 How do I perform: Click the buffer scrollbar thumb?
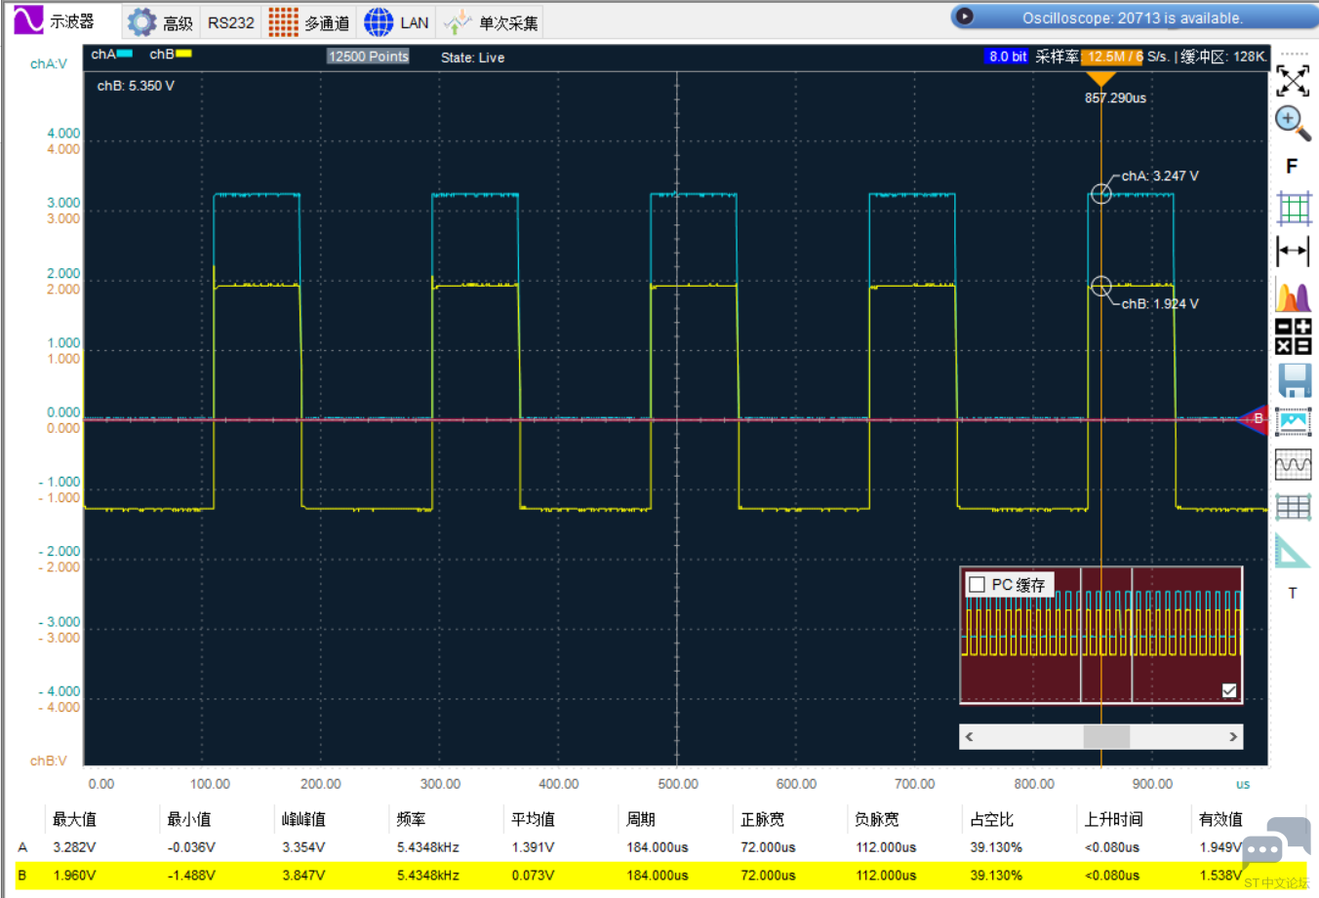1106,737
